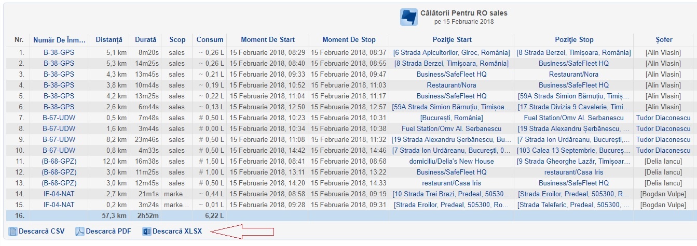Open vehicle B-38-GPS in row 3

point(59,75)
